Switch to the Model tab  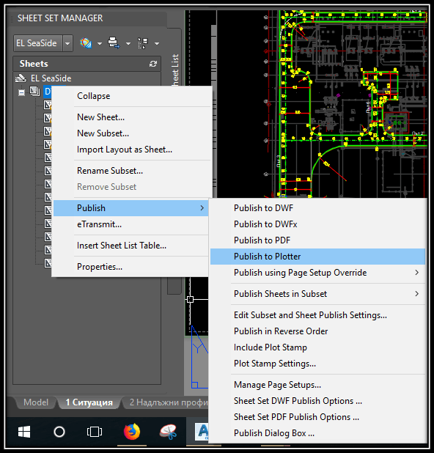click(x=36, y=402)
